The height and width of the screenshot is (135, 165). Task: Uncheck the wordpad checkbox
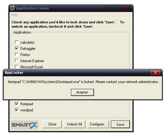coord(17,110)
